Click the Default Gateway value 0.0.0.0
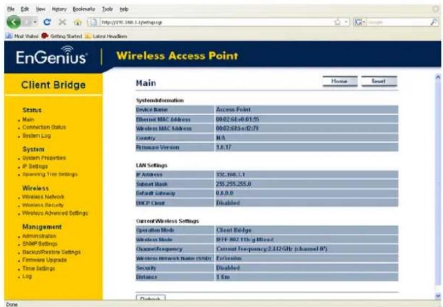Image resolution: width=443 pixels, height=307 pixels. (225, 193)
